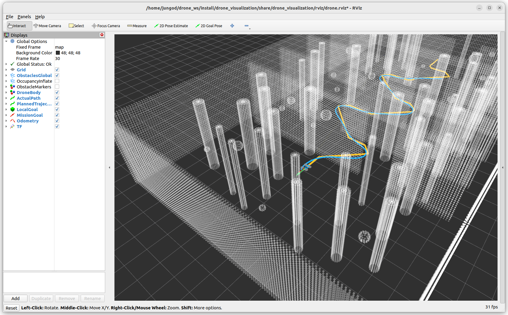The image size is (508, 315).
Task: Select the 2D Pose Estimate tool
Action: 171,26
